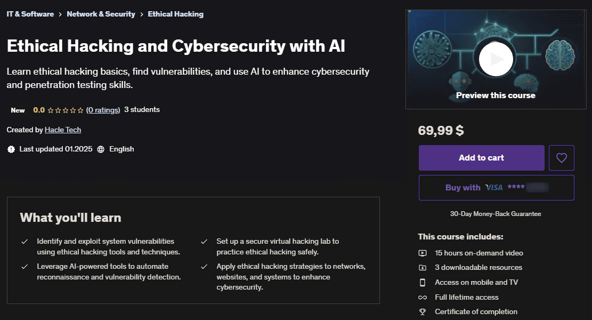Select the first rating star
Image resolution: width=592 pixels, height=320 pixels.
click(50, 109)
